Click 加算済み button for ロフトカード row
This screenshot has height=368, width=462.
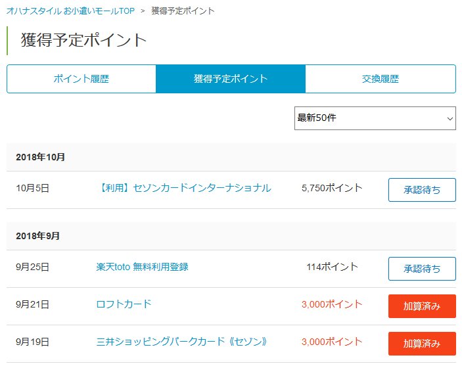click(422, 306)
